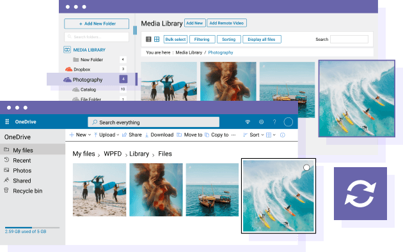
Task: Click the Sorting button
Action: pyautogui.click(x=229, y=39)
